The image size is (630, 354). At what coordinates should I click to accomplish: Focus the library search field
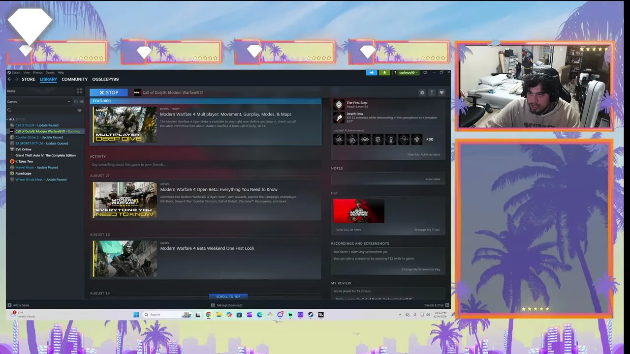tap(41, 110)
